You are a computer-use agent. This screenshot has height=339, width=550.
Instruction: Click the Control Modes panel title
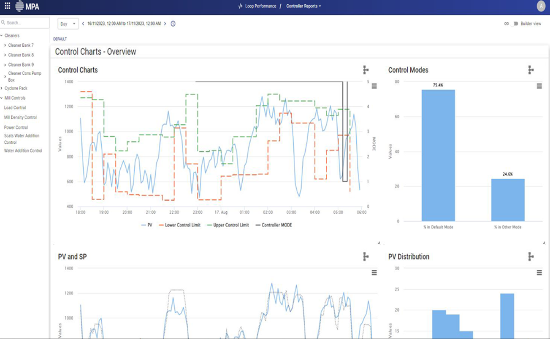pos(408,70)
